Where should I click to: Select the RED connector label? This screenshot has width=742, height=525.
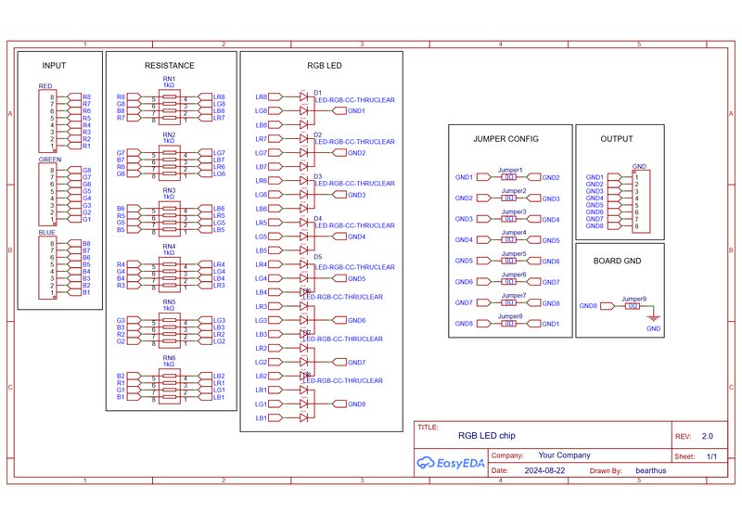[x=45, y=86]
